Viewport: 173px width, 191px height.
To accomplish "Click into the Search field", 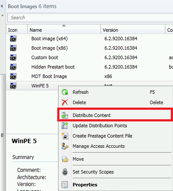I will (90, 18).
